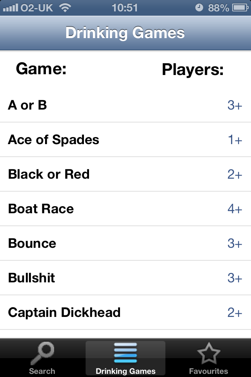Tap the Drinking Games list icon
The image size is (251, 377).
[x=125, y=353]
